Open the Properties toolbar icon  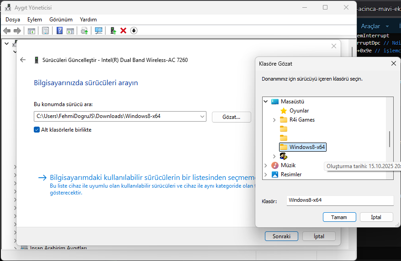point(45,31)
